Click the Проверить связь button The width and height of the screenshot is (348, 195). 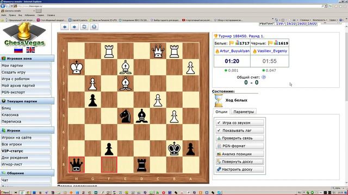click(240, 138)
